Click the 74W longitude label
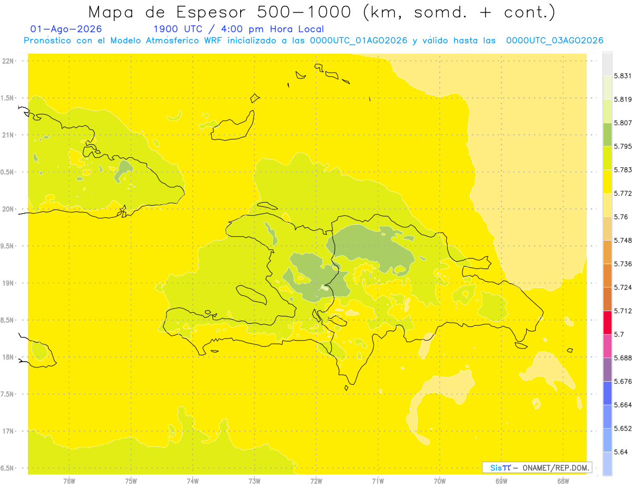632x488 pixels. tap(193, 481)
